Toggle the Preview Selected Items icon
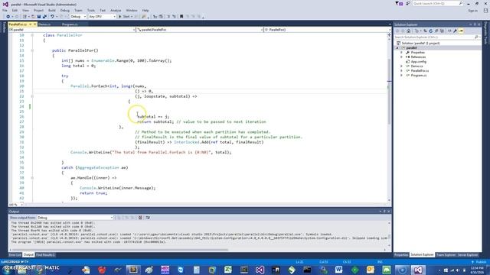This screenshot has height=275, width=490. tap(461, 31)
